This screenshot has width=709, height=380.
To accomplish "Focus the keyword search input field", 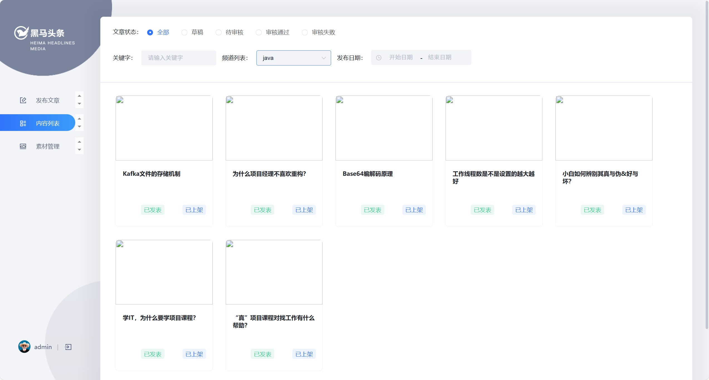I will tap(179, 58).
